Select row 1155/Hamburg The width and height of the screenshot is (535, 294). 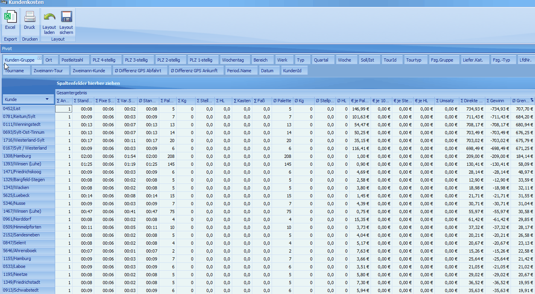(28, 258)
